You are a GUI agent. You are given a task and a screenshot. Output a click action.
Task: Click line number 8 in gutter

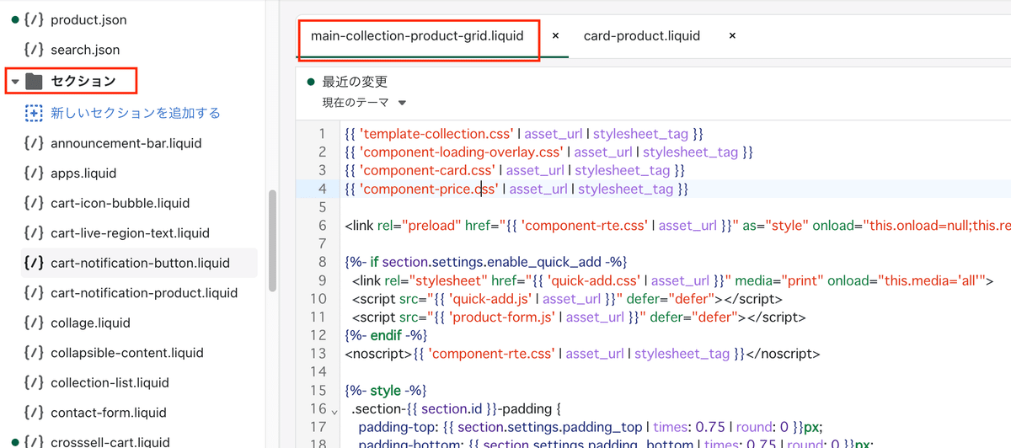point(321,263)
